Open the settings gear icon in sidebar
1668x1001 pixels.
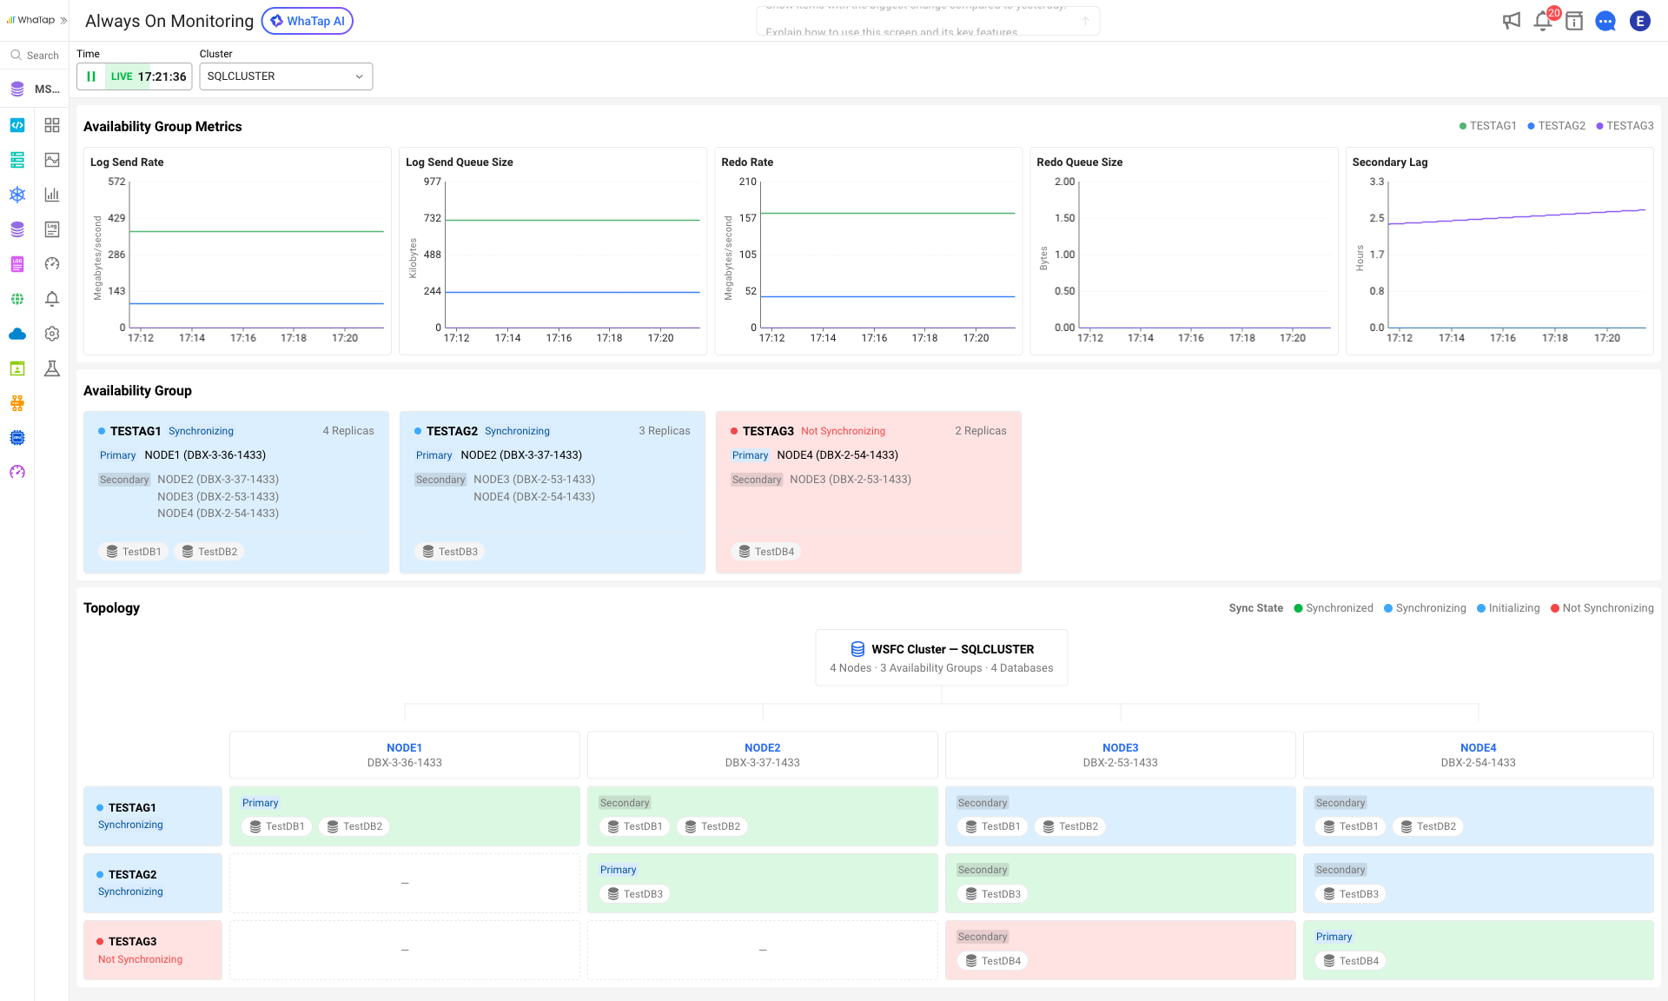pyautogui.click(x=52, y=334)
